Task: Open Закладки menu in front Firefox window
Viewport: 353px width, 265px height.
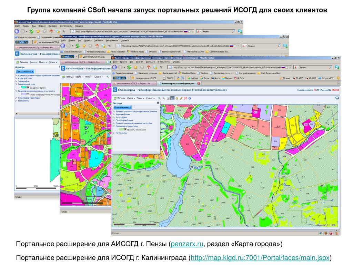Action: point(150,62)
